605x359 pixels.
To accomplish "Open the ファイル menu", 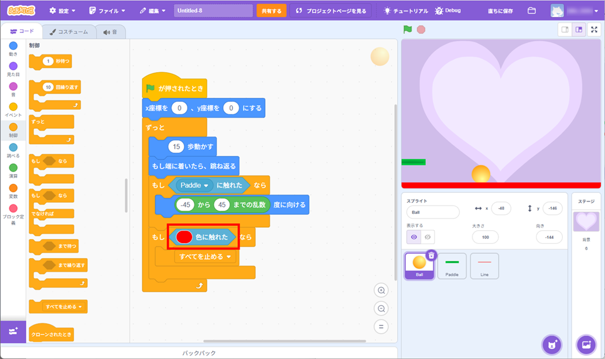I will pyautogui.click(x=107, y=11).
